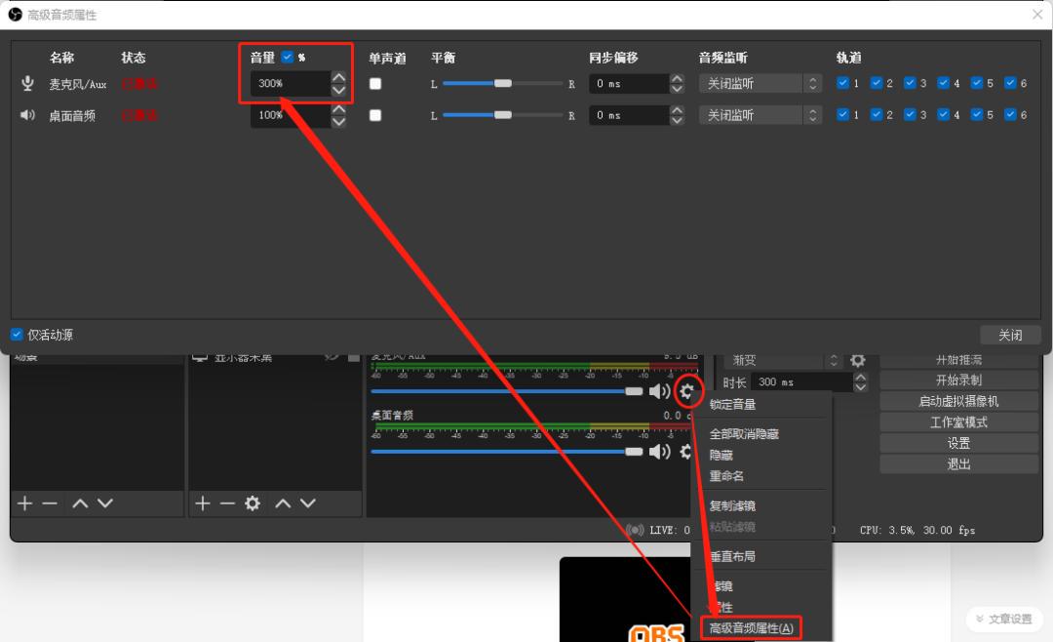Open source properties gear in sources panel
This screenshot has width=1053, height=642.
click(x=253, y=503)
